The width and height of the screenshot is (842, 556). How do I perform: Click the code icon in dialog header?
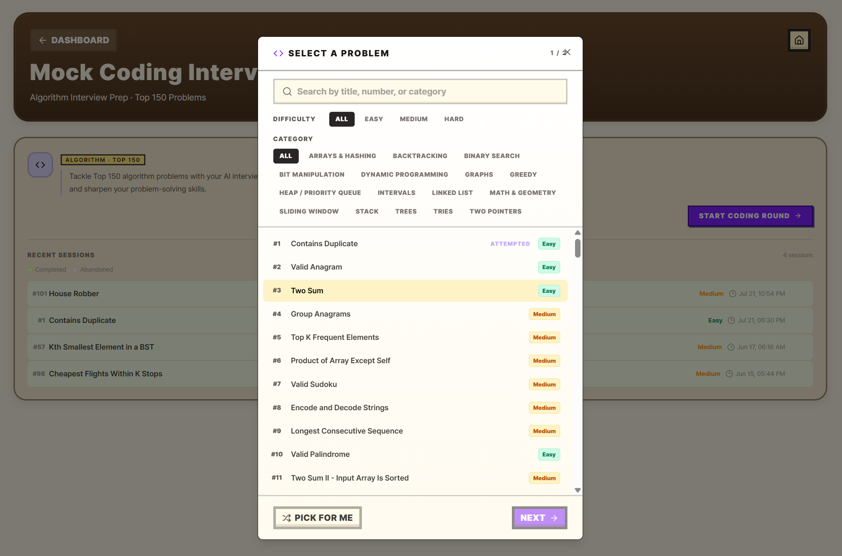(x=278, y=53)
